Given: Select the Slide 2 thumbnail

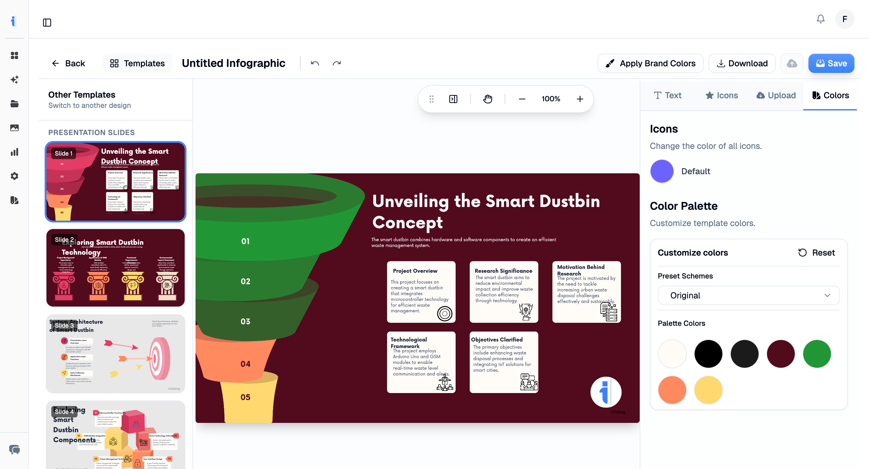Looking at the screenshot, I should pyautogui.click(x=115, y=268).
